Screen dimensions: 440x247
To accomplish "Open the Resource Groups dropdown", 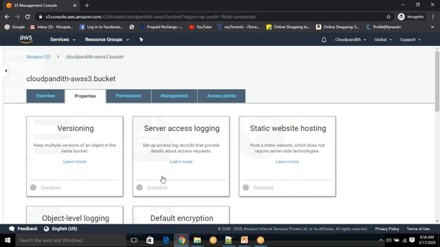I will click(107, 40).
